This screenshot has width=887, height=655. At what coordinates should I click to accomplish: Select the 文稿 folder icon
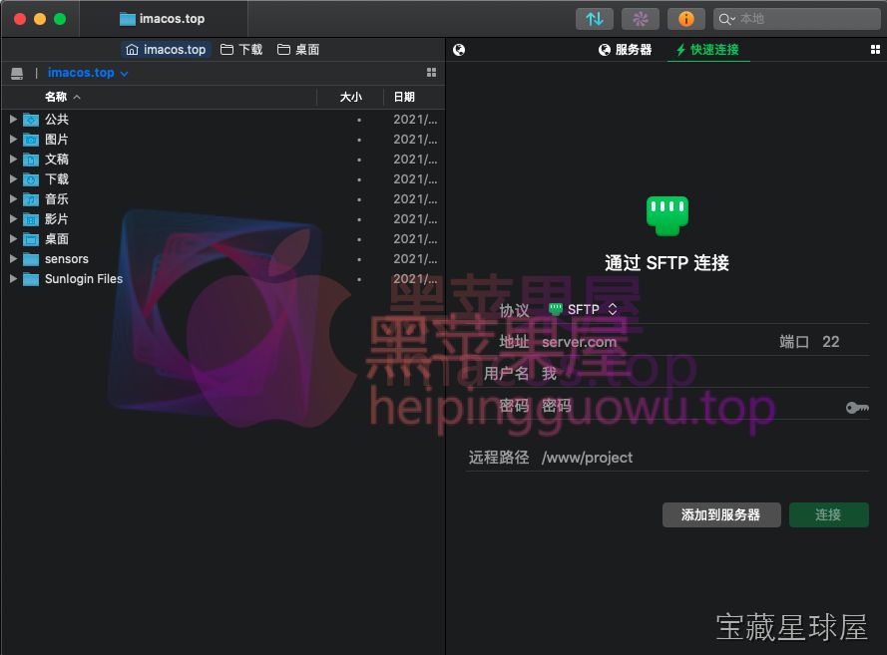point(31,160)
